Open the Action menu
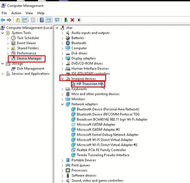This screenshot has height=183, width=190. pos(16,13)
